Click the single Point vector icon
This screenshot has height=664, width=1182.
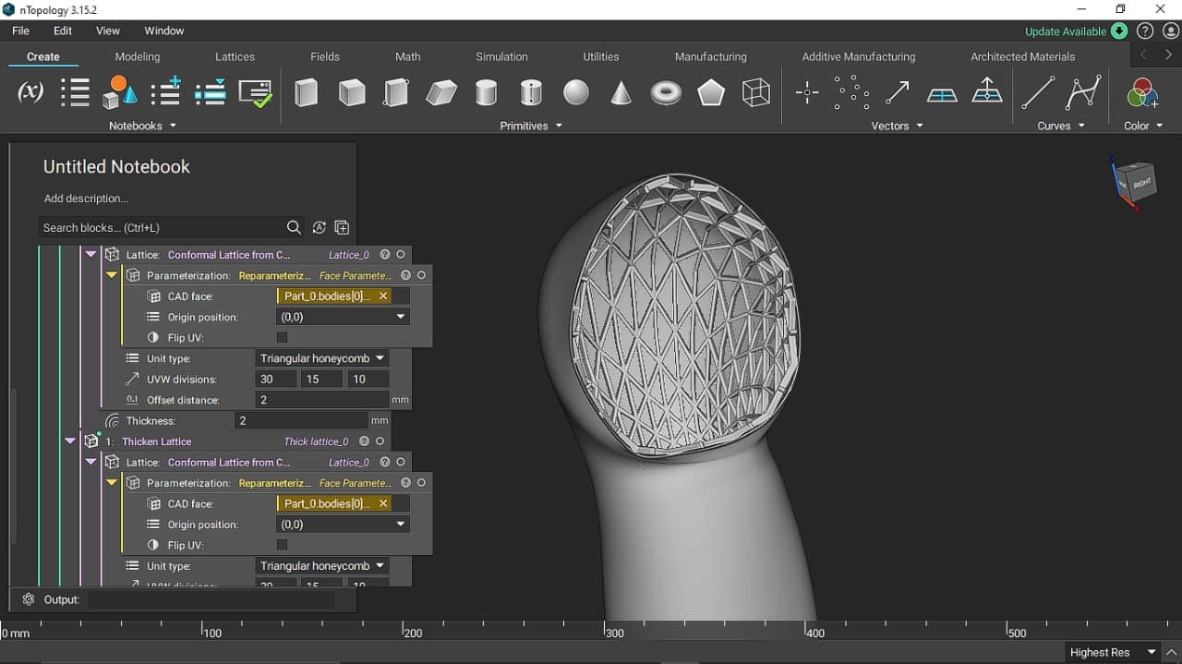[807, 92]
